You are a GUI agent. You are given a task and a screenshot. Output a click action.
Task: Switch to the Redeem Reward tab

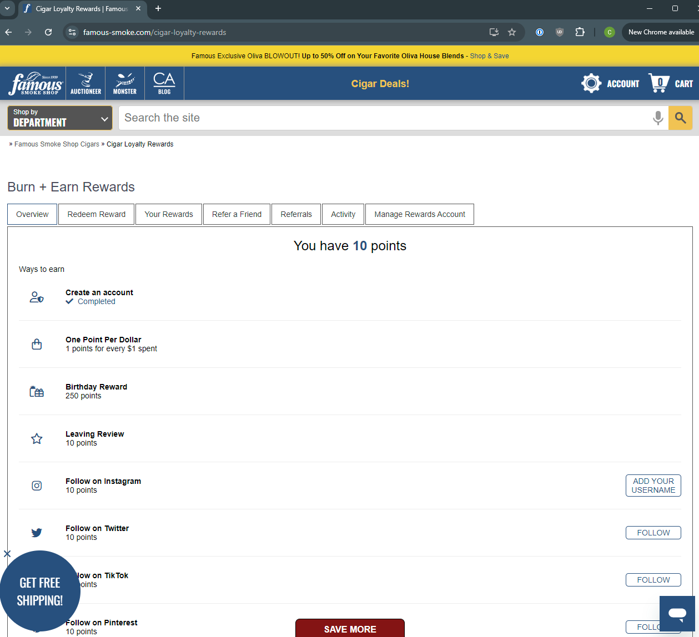pos(97,214)
